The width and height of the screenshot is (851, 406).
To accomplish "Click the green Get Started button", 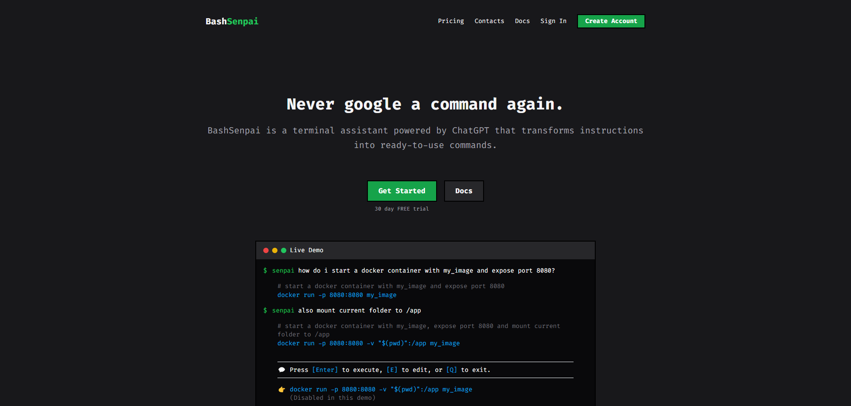I will (x=402, y=191).
